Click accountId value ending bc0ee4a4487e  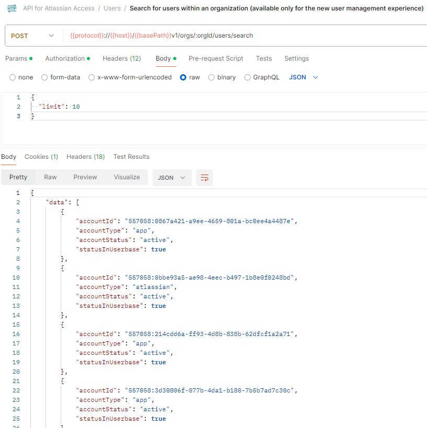[209, 221]
